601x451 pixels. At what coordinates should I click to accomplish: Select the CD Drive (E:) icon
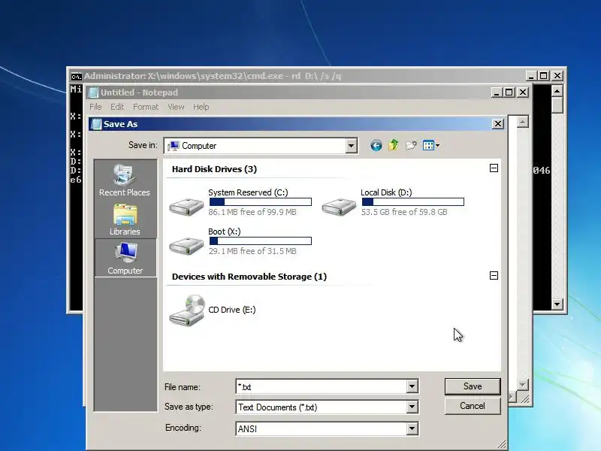187,310
